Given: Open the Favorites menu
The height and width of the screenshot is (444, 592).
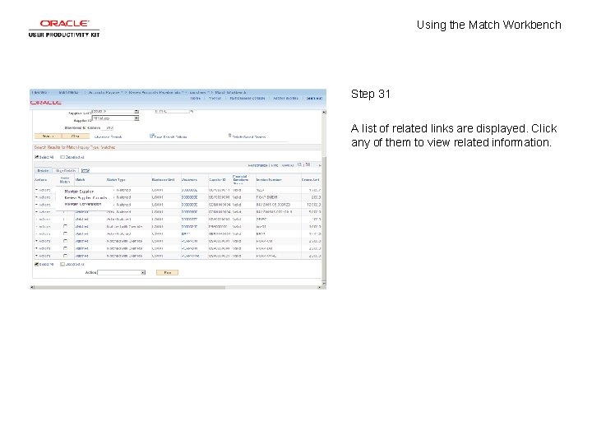Looking at the screenshot, I should [x=40, y=92].
